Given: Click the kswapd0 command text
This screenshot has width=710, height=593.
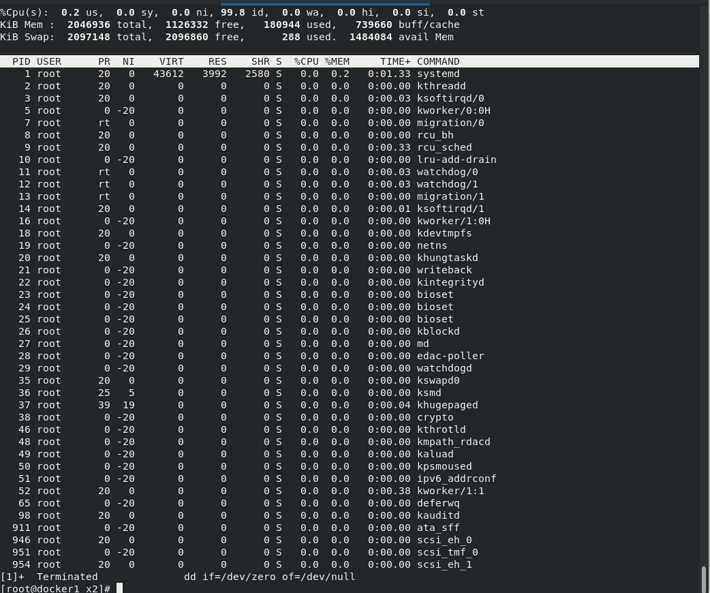Looking at the screenshot, I should [x=438, y=380].
